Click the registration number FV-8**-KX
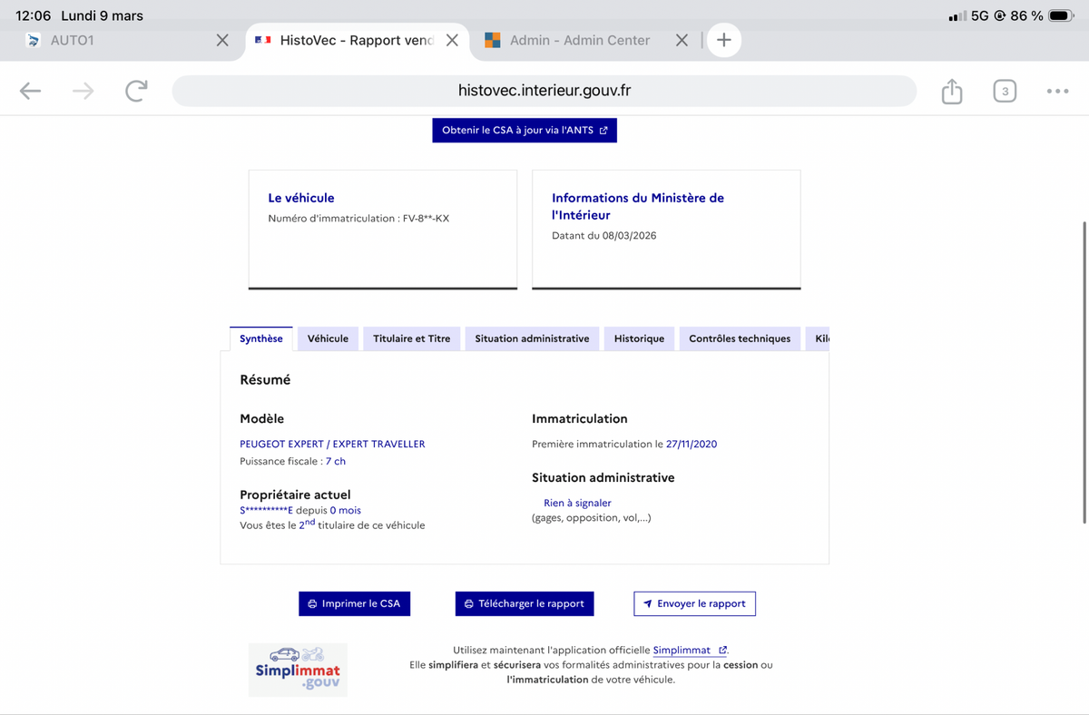 pyautogui.click(x=427, y=219)
